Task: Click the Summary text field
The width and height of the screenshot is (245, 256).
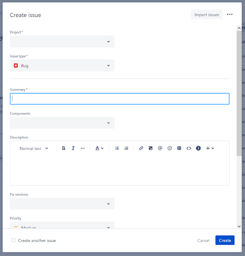Action: [119, 99]
